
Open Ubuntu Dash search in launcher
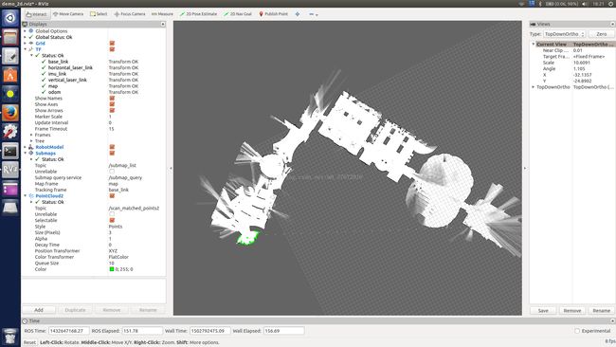pyautogui.click(x=10, y=18)
